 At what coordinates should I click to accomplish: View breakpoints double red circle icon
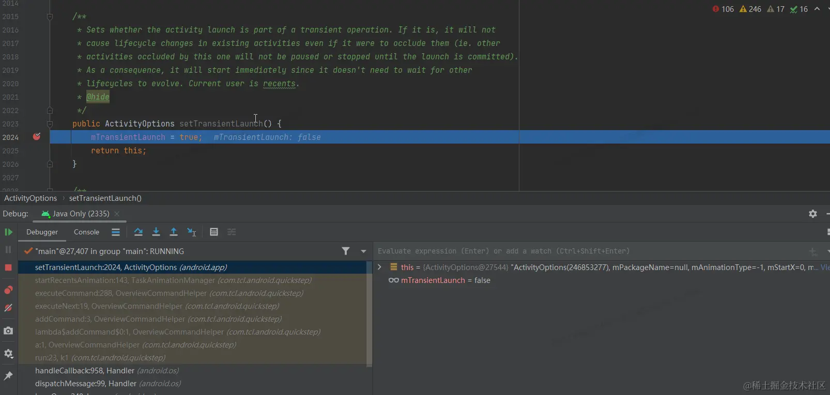click(x=8, y=290)
